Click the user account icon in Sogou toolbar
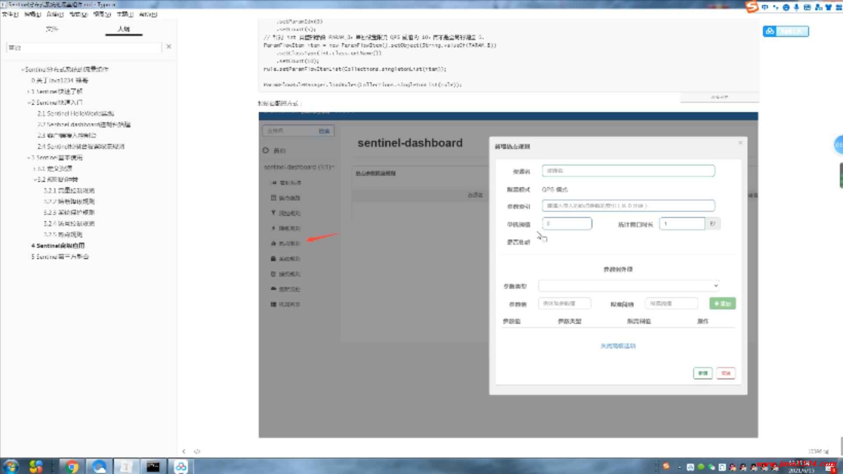This screenshot has height=474, width=843. tap(818, 7)
